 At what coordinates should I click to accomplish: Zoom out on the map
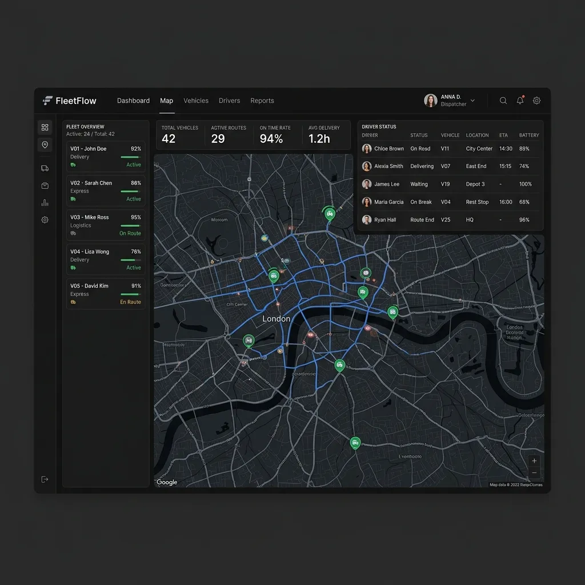tap(534, 472)
